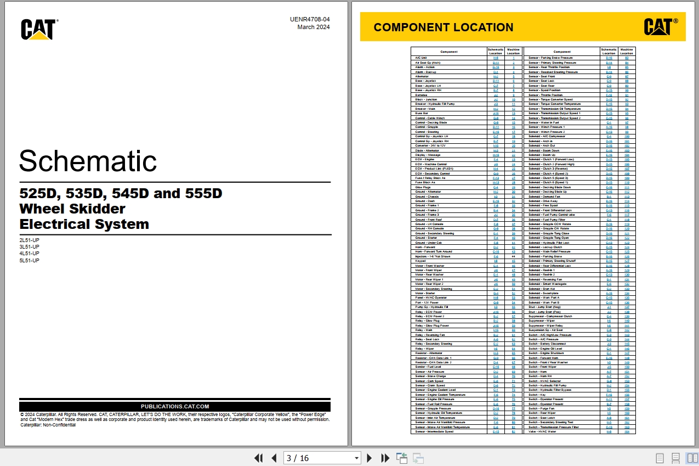Click machine location 45 link for Keypad
Image resolution: width=699 pixels, height=466 pixels.
tap(513, 261)
